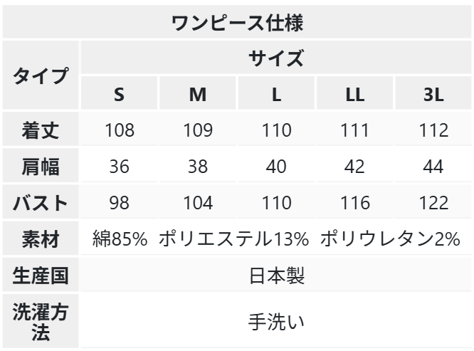
Task: Click the 着丈 value 108 for size S
Action: point(119,130)
